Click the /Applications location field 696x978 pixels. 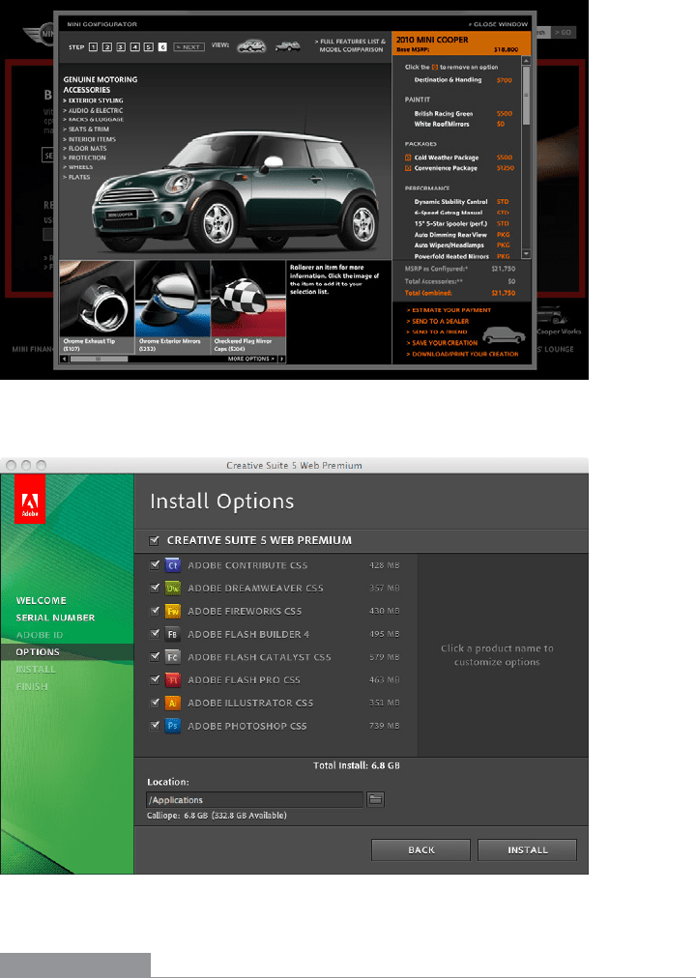(x=254, y=799)
